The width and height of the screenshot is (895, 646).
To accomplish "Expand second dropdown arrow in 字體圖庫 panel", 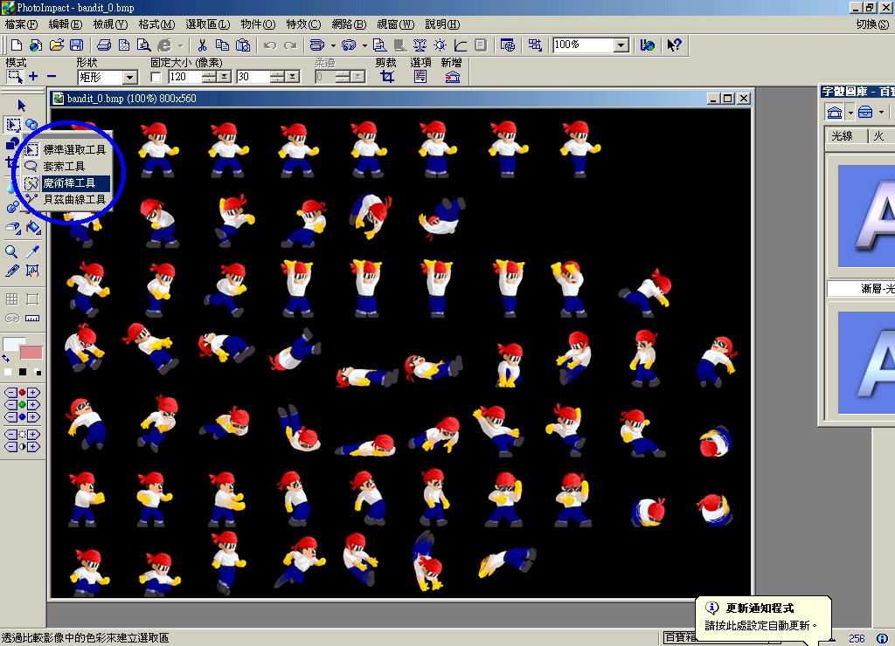I will point(881,113).
